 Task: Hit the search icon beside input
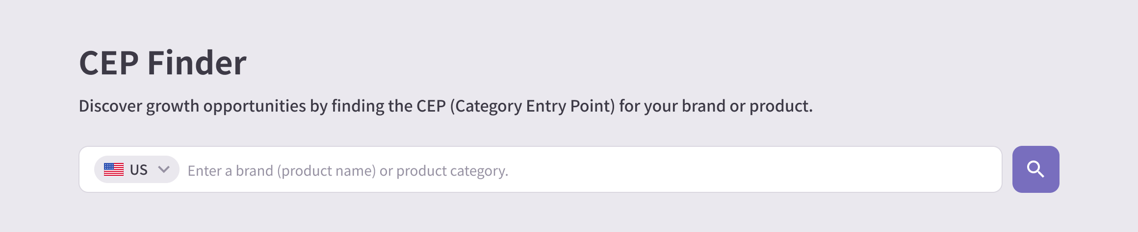[1035, 169]
